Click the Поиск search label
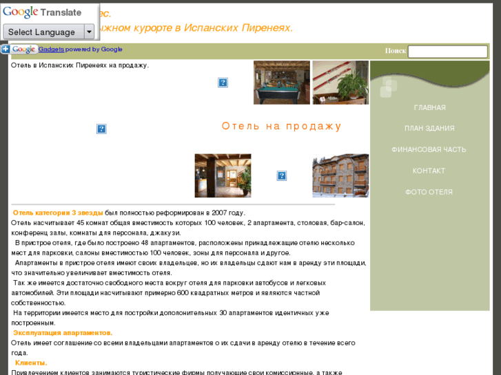 [396, 51]
